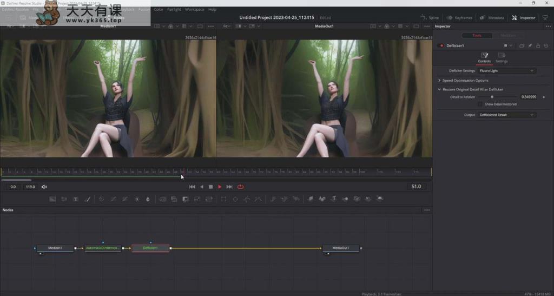Toggle loop playback button
The width and height of the screenshot is (554, 296).
(x=241, y=187)
